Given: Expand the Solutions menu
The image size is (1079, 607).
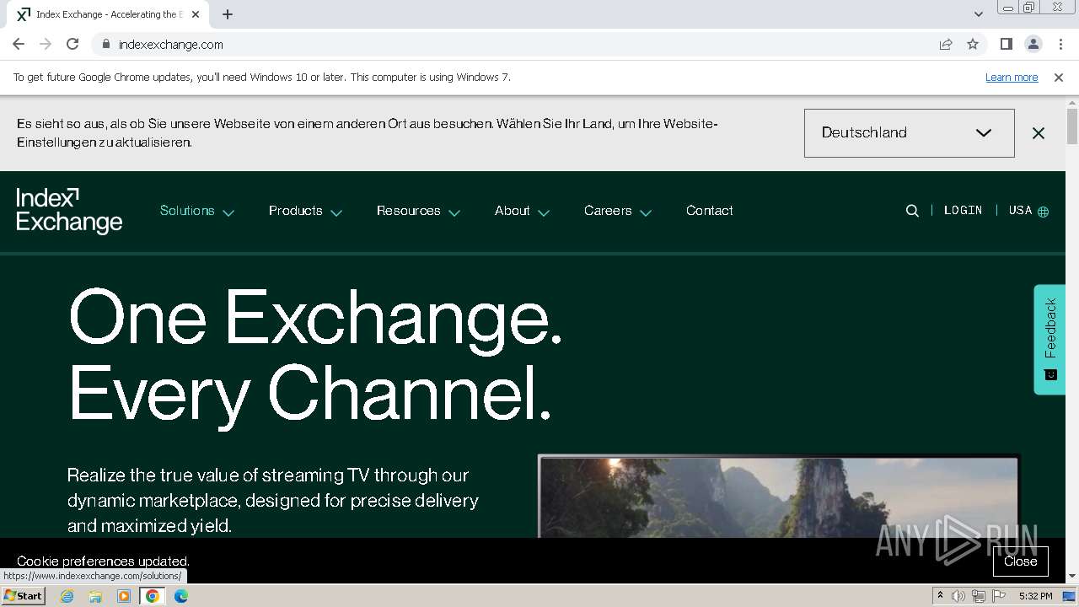Looking at the screenshot, I should (x=196, y=211).
